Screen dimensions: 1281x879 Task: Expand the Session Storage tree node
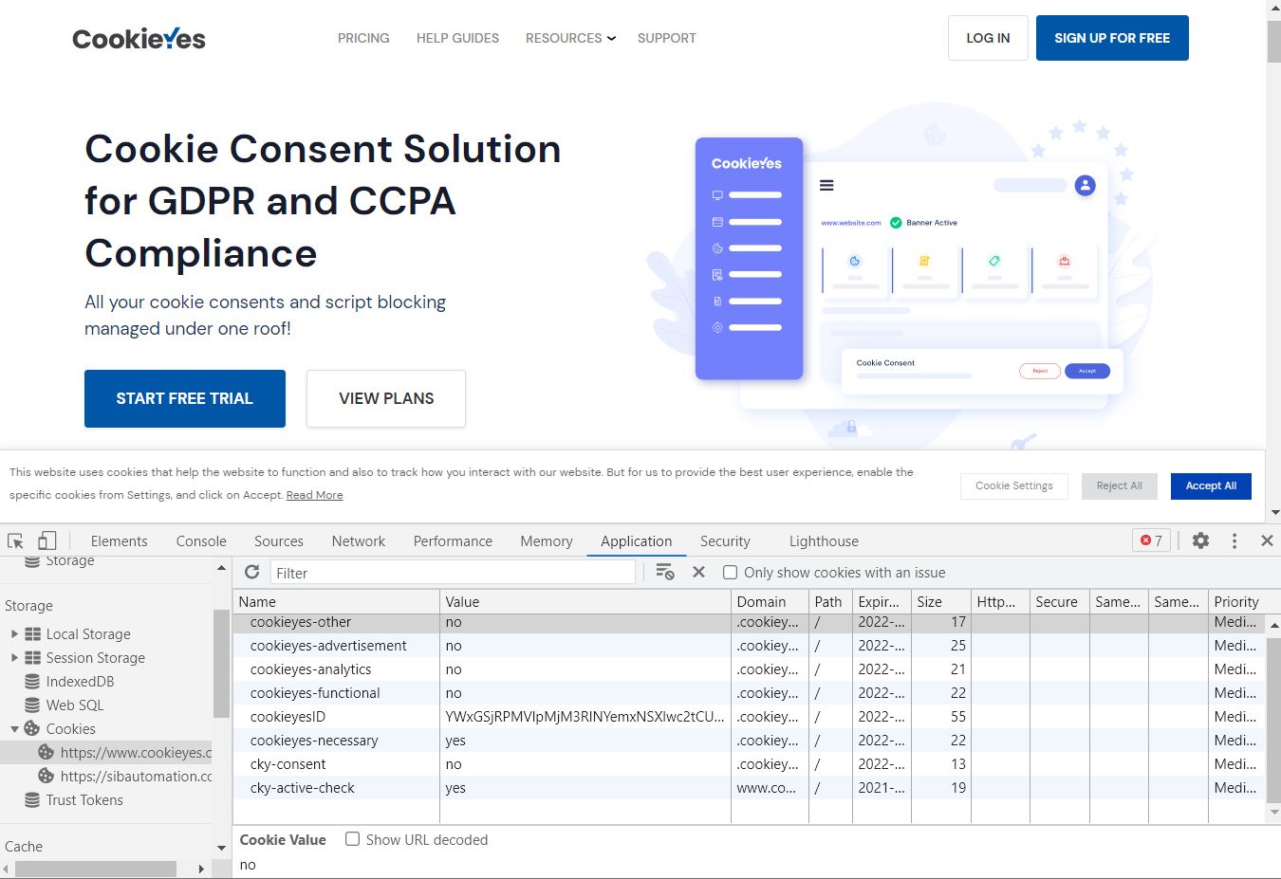point(14,657)
